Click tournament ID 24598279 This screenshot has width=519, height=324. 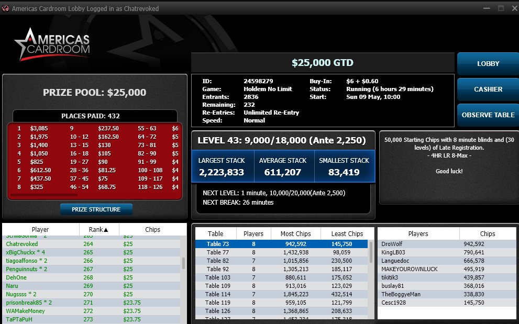(258, 81)
